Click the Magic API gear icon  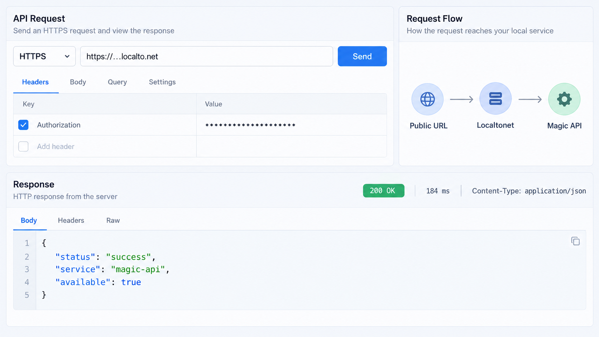tap(564, 99)
